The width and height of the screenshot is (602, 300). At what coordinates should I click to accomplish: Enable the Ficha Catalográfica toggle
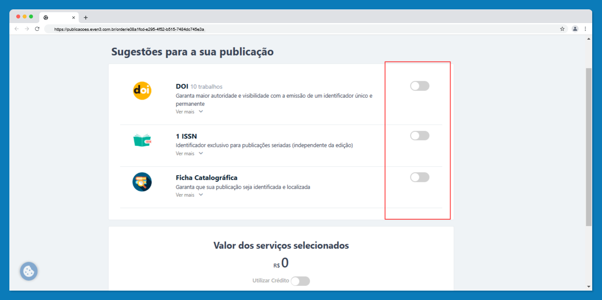[x=419, y=177]
